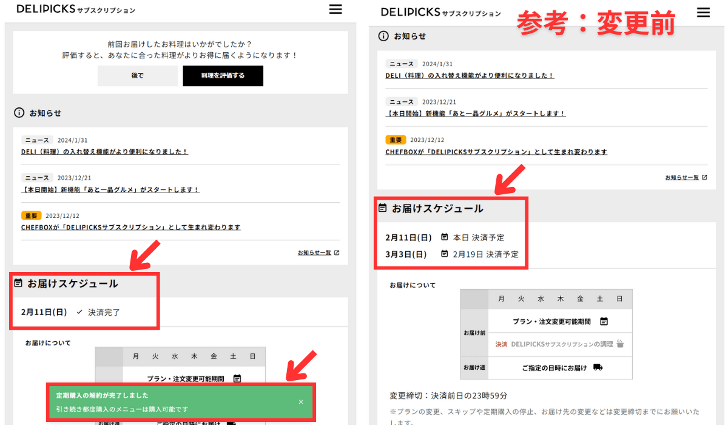
Task: Click the 料理を評価する button
Action: click(223, 76)
